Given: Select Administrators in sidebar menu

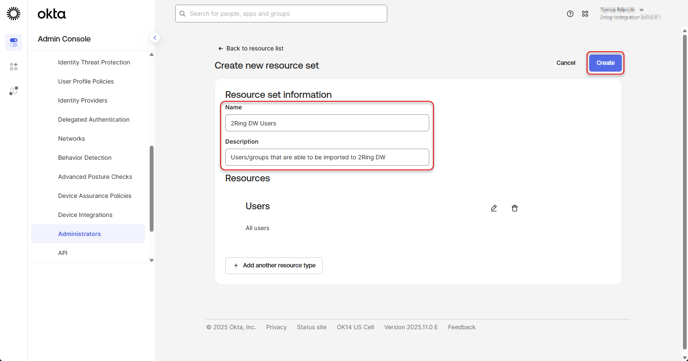Looking at the screenshot, I should (79, 234).
